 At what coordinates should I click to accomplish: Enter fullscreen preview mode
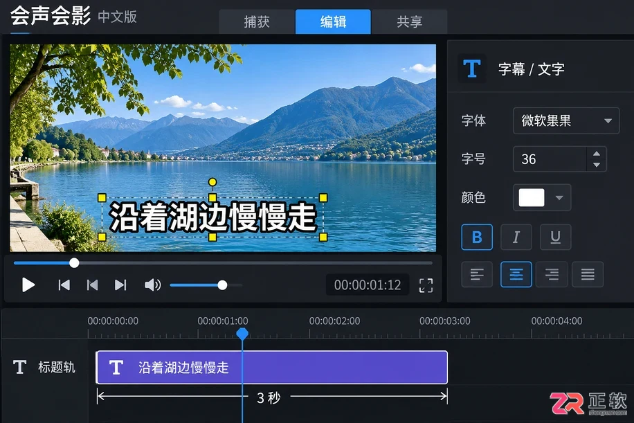[x=426, y=285]
